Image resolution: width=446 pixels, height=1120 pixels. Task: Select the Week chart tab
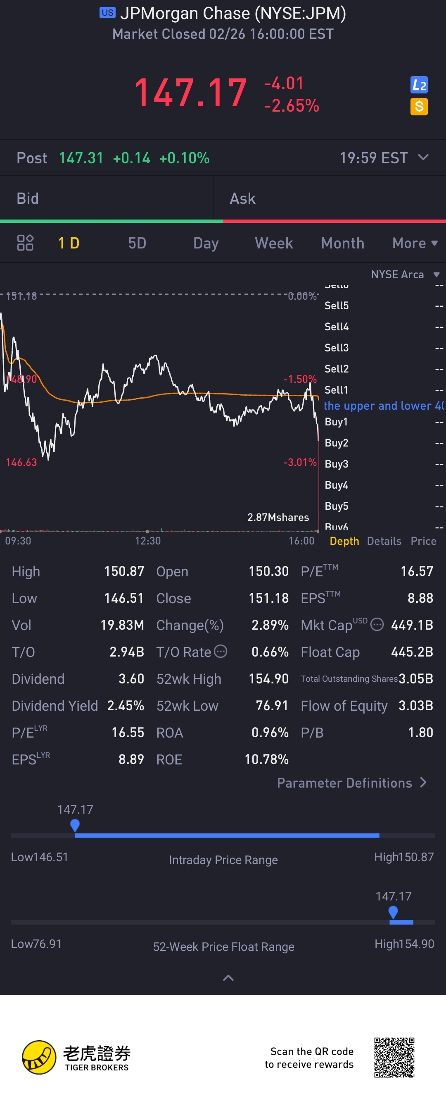[274, 243]
